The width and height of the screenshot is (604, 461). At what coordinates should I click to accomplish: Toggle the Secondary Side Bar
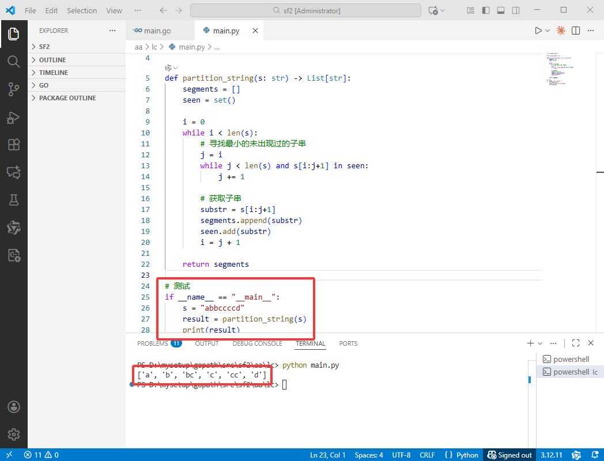coord(516,10)
